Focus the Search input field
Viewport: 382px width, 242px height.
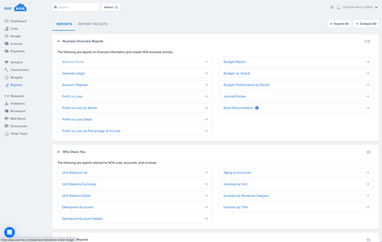pyautogui.click(x=76, y=7)
